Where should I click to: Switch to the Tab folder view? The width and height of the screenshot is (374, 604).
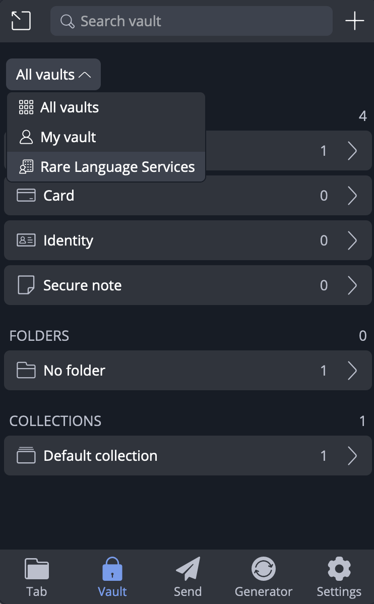36,570
